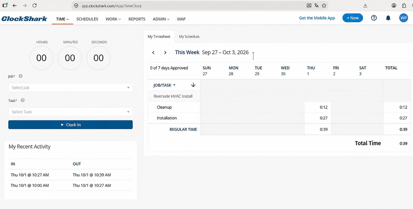Go to next week arrow
This screenshot has height=209, width=413.
pyautogui.click(x=165, y=53)
